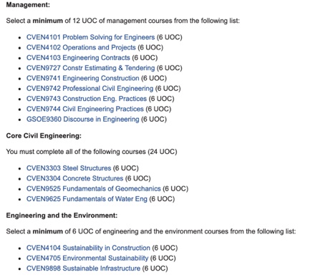
Task: Open CVEN9525 Fundamentals of Geomechanics link
Action: click(94, 189)
